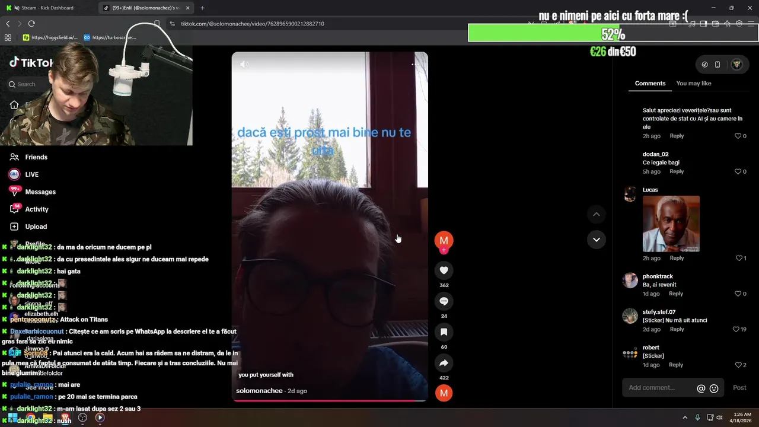Open LIVE in TikTok sidebar

(24, 174)
